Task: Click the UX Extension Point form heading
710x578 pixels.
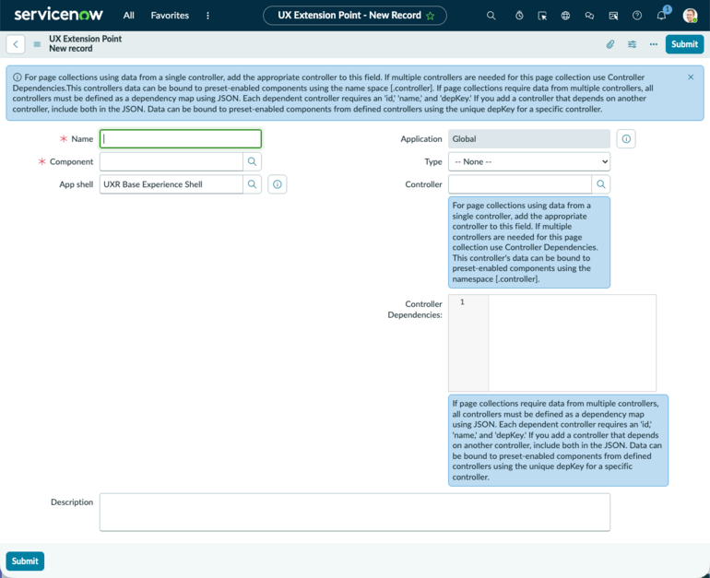Action: tap(85, 39)
